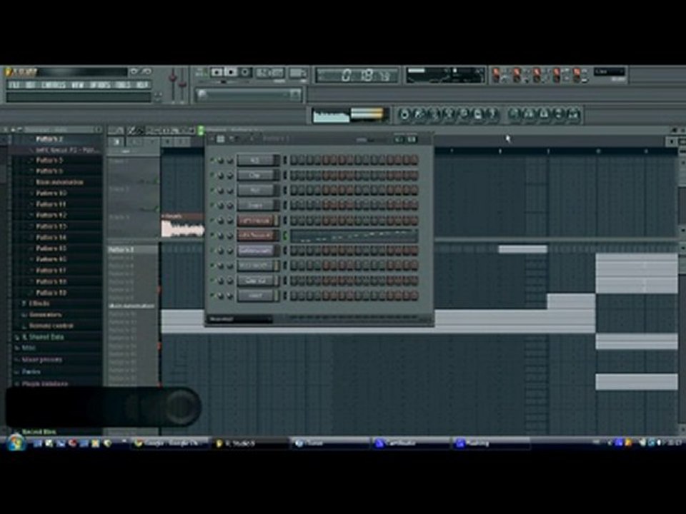Adjust the master pitch slider
Screen dimensions: 686x514
point(182,85)
